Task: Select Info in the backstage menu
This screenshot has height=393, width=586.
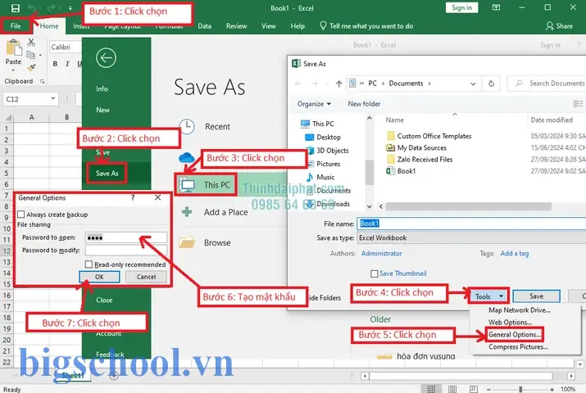Action: [x=102, y=88]
